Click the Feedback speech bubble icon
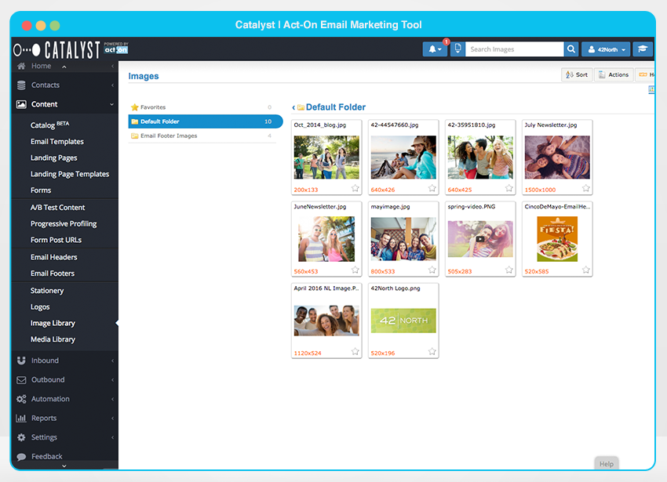The height and width of the screenshot is (482, 667). point(21,456)
